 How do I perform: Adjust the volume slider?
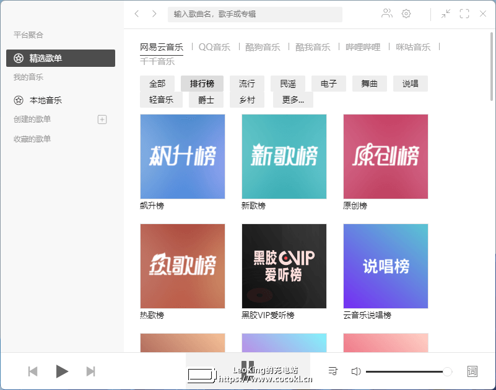409,371
